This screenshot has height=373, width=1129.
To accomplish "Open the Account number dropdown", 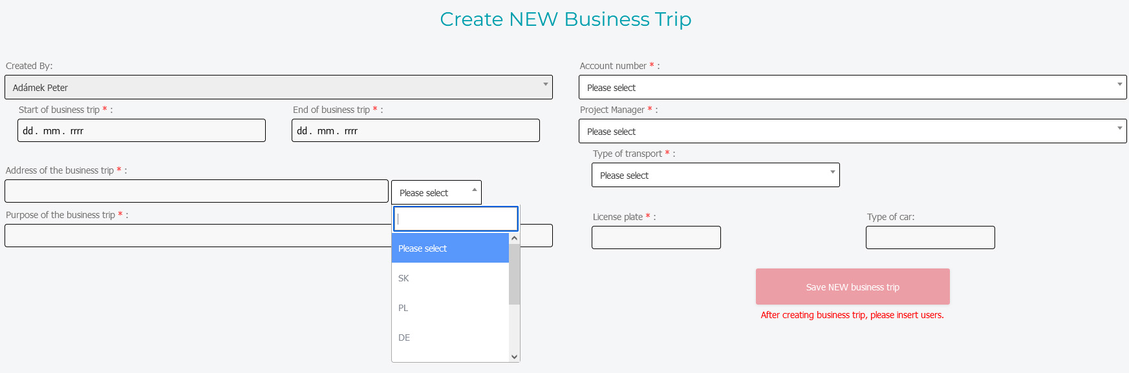I will pos(852,87).
